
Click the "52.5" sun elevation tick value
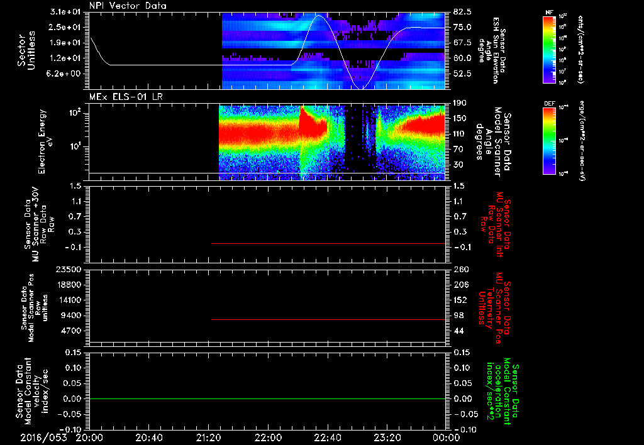point(463,74)
